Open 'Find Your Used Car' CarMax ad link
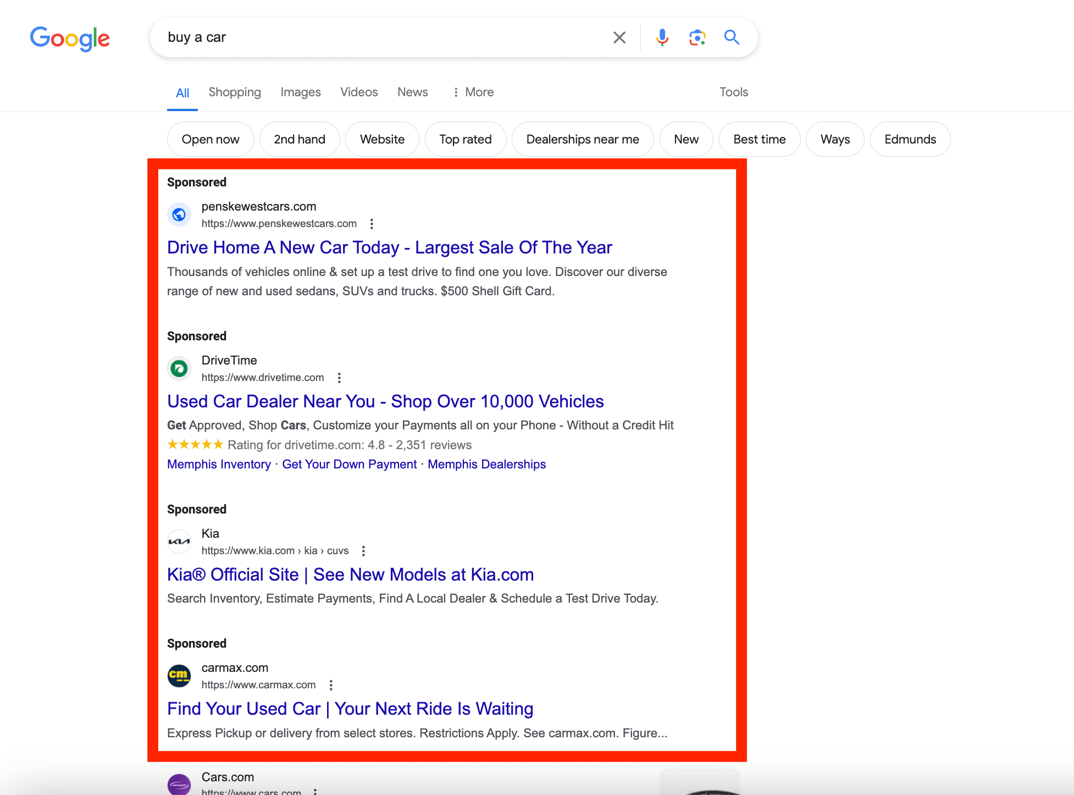 point(350,709)
